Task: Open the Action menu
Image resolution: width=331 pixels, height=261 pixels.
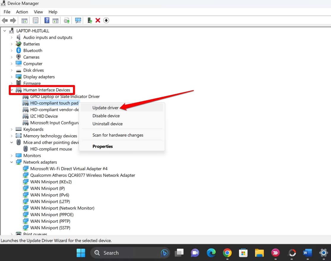Action: coord(22,12)
